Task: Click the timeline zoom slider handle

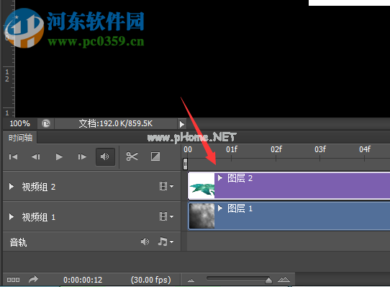Action: click(268, 281)
